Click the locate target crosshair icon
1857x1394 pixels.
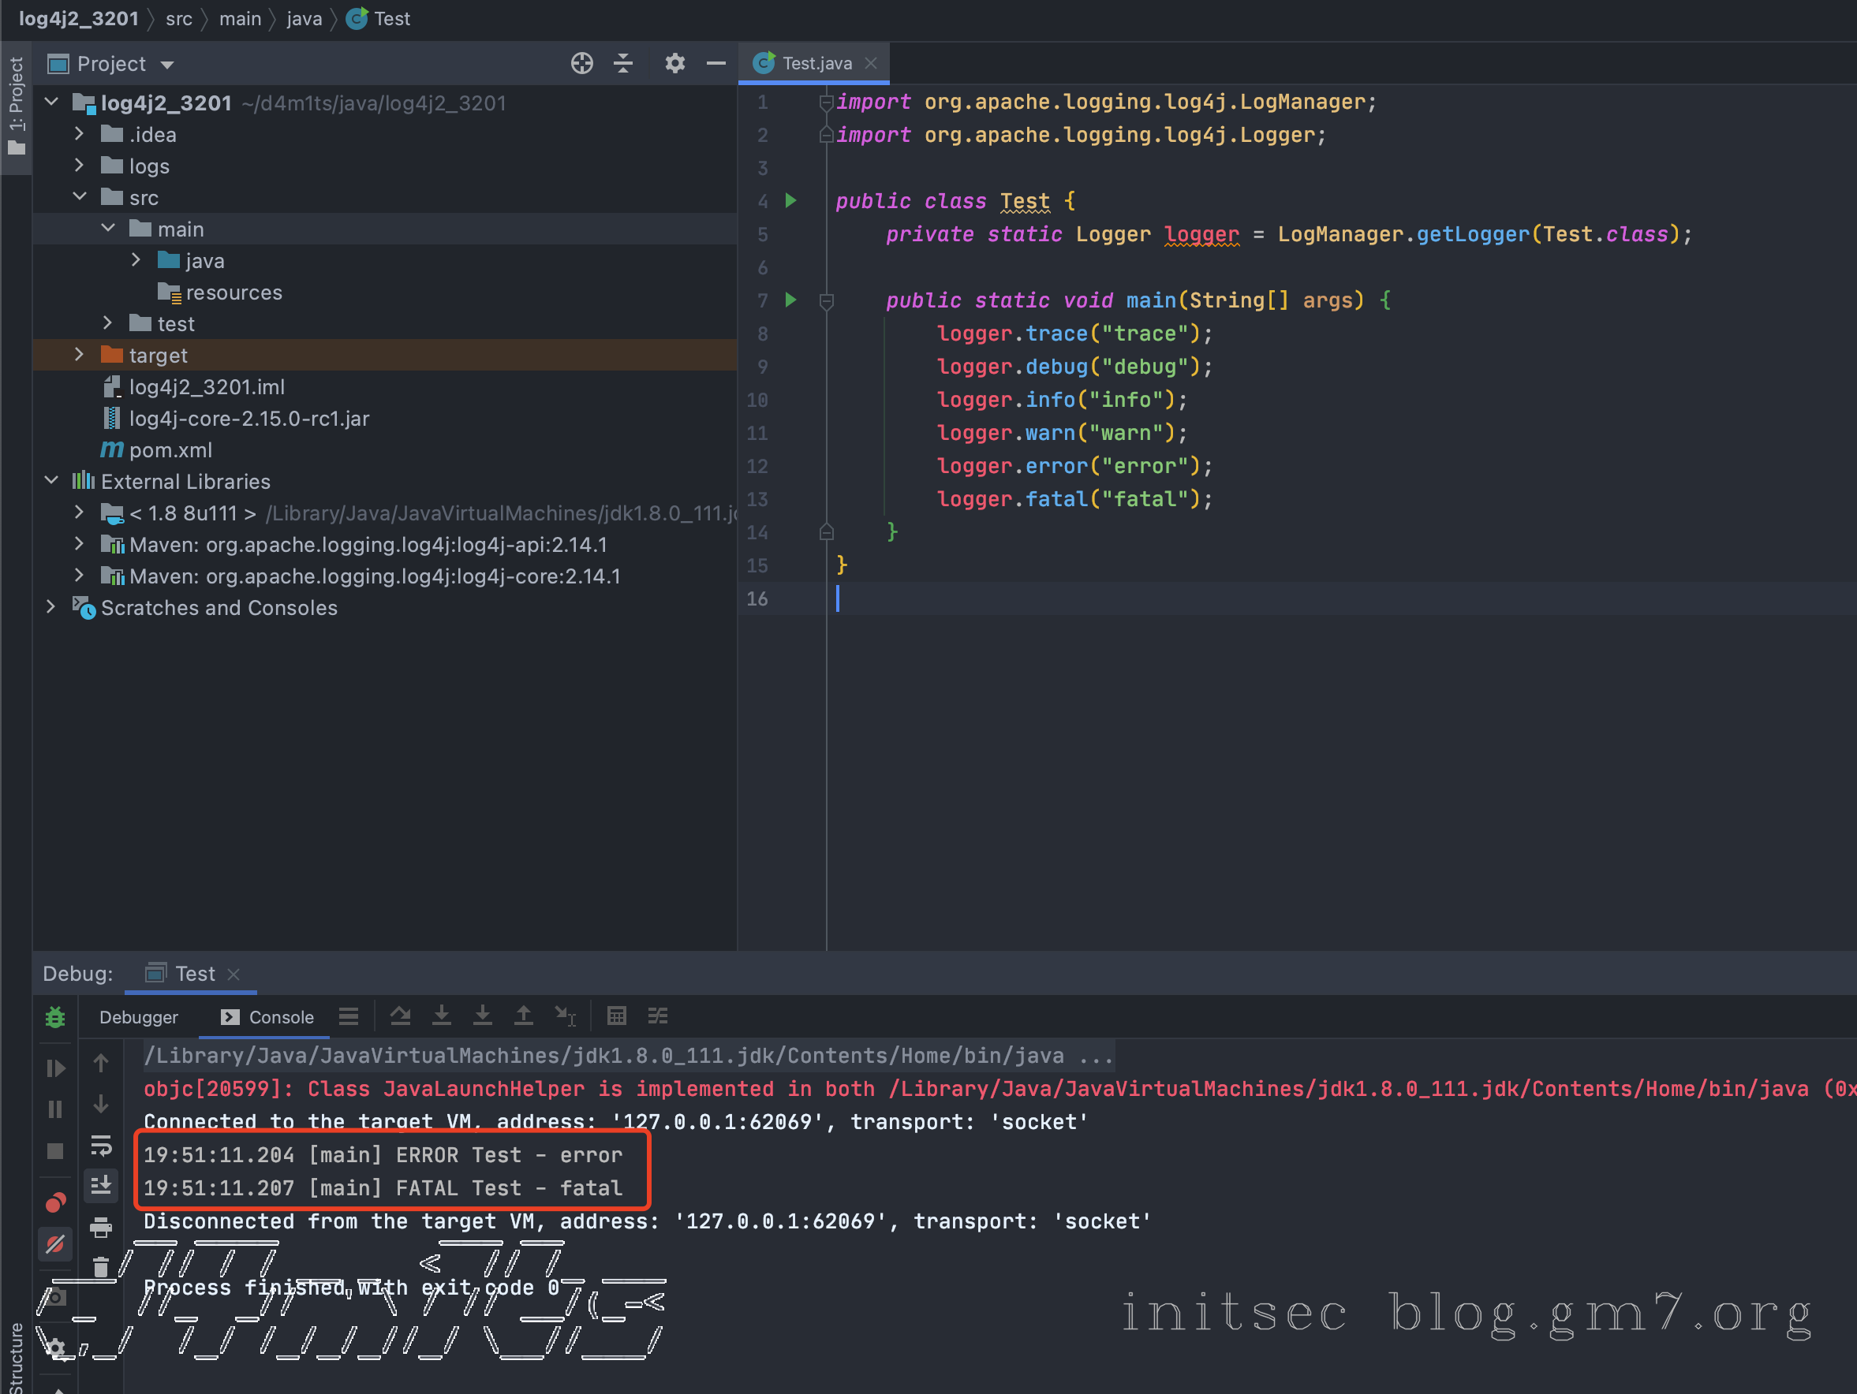581,64
